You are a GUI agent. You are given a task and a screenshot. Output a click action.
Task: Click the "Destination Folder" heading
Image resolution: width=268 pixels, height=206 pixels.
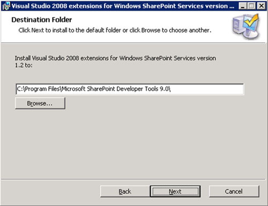click(x=42, y=20)
